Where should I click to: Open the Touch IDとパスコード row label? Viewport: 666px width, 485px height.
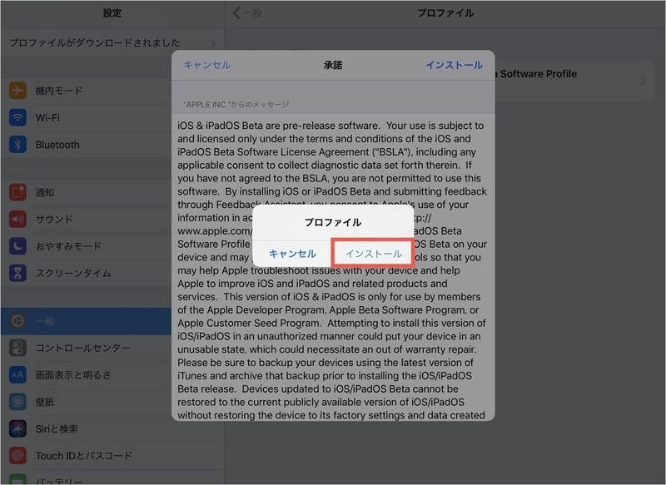point(84,456)
